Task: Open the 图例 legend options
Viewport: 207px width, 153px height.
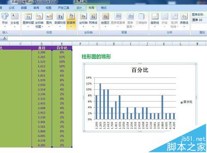Action: click(x=49, y=20)
